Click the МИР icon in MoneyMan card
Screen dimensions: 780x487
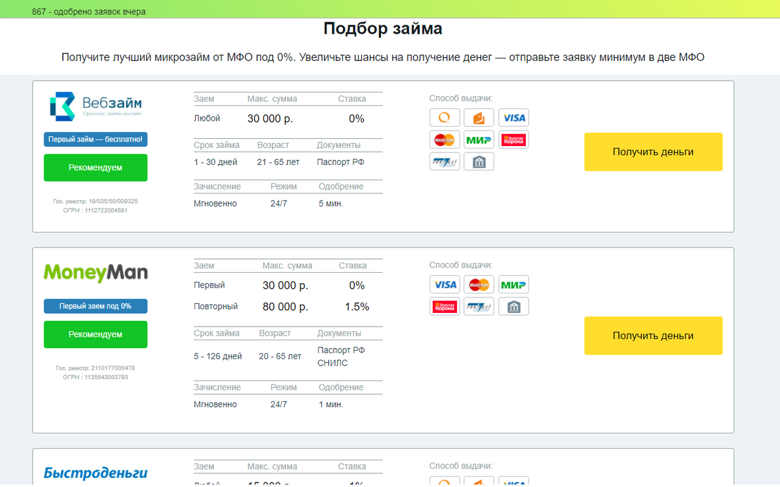[513, 284]
